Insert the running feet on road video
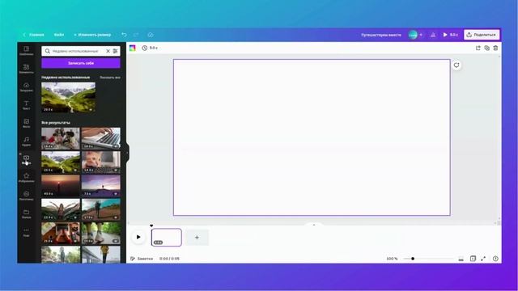 [100, 234]
